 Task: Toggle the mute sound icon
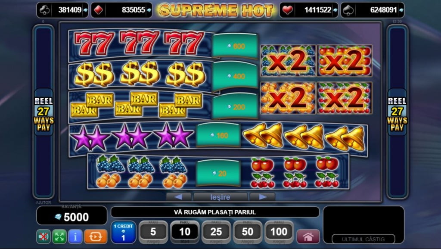click(x=43, y=237)
